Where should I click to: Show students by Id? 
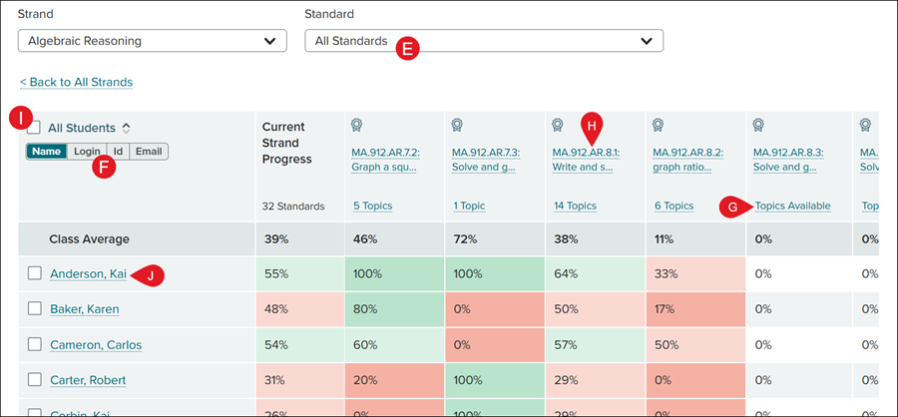(x=118, y=152)
